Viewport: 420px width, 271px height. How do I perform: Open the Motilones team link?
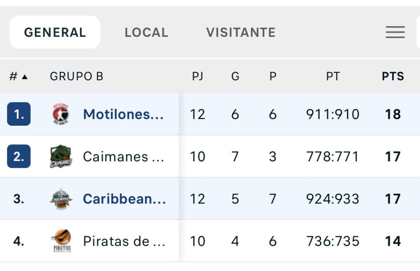[x=123, y=114]
